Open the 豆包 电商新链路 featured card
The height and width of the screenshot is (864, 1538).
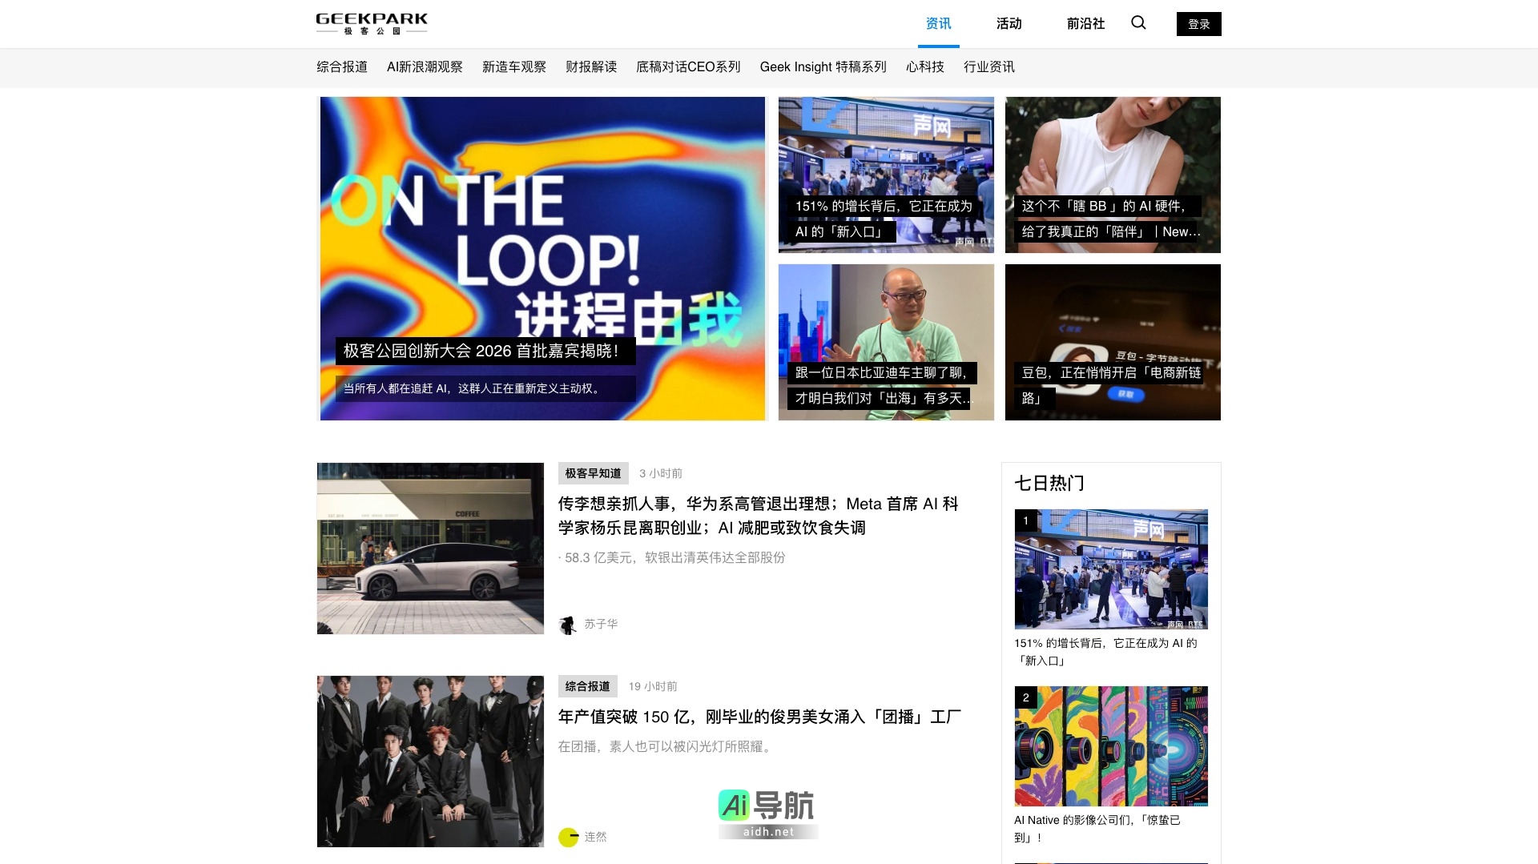tap(1113, 342)
